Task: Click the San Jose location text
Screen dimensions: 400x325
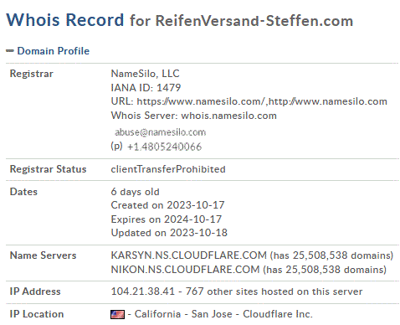Action: point(212,314)
